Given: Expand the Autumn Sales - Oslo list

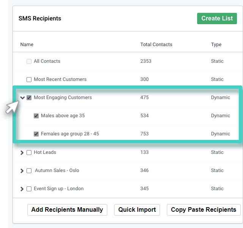Looking at the screenshot, I should (22, 171).
